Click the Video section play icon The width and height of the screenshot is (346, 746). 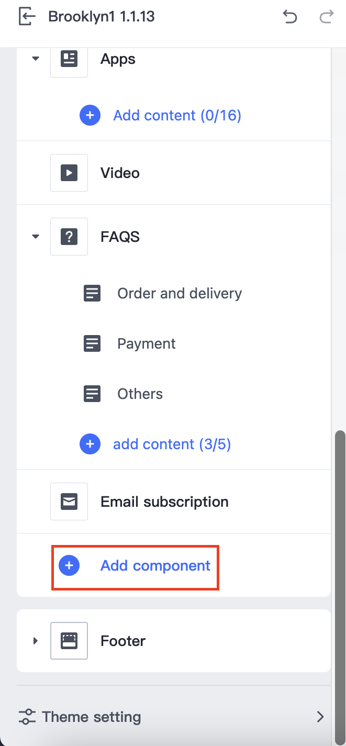point(69,173)
